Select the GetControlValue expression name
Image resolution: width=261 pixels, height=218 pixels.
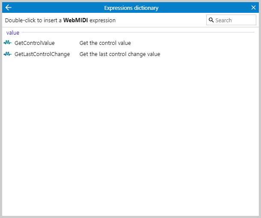click(x=35, y=43)
